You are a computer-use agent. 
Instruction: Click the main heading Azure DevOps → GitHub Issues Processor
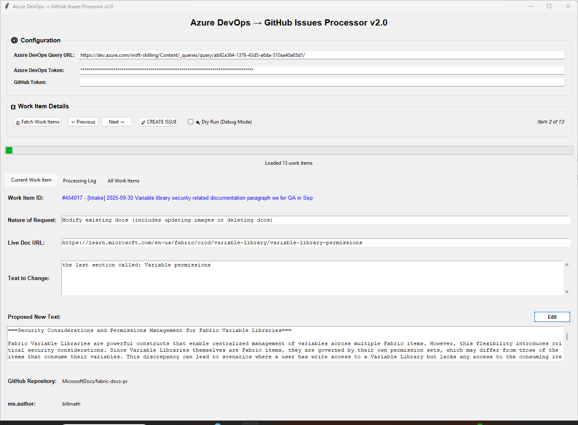[x=289, y=23]
